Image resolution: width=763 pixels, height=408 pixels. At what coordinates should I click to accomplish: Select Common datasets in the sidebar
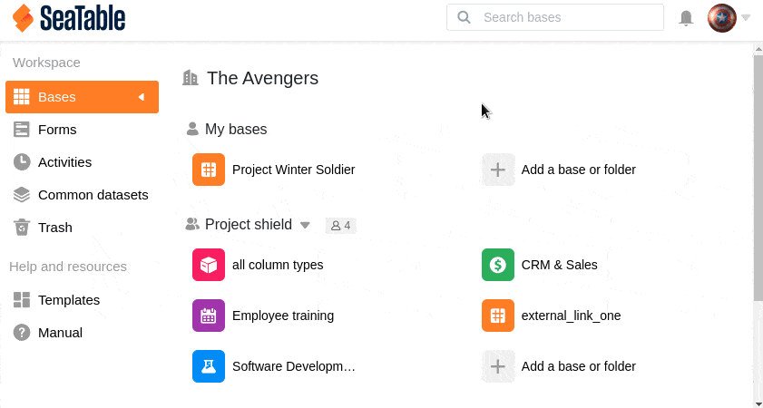[93, 195]
